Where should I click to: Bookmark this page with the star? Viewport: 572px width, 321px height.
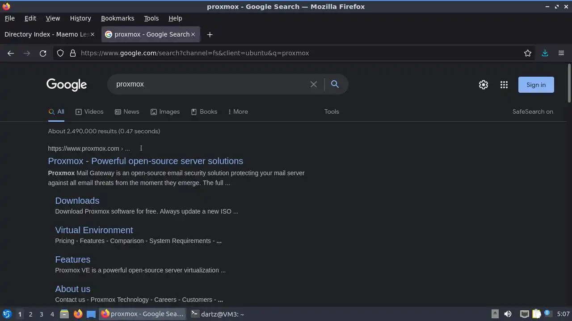528,53
